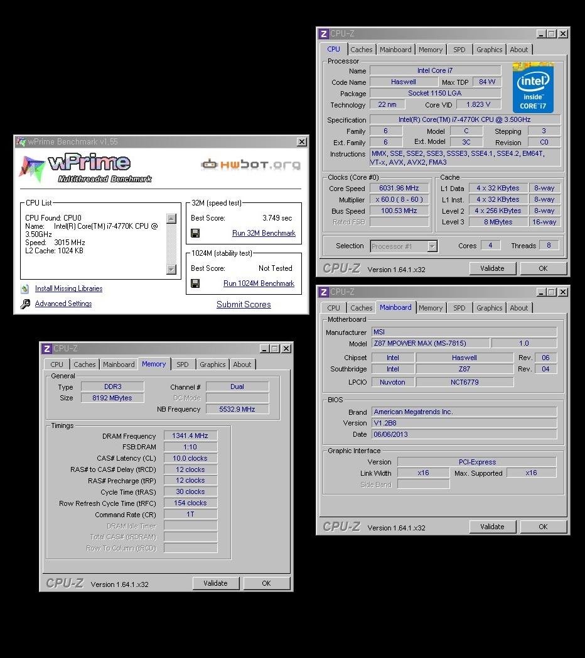
Task: Click the Intel inside Core i7 badge
Action: click(533, 88)
